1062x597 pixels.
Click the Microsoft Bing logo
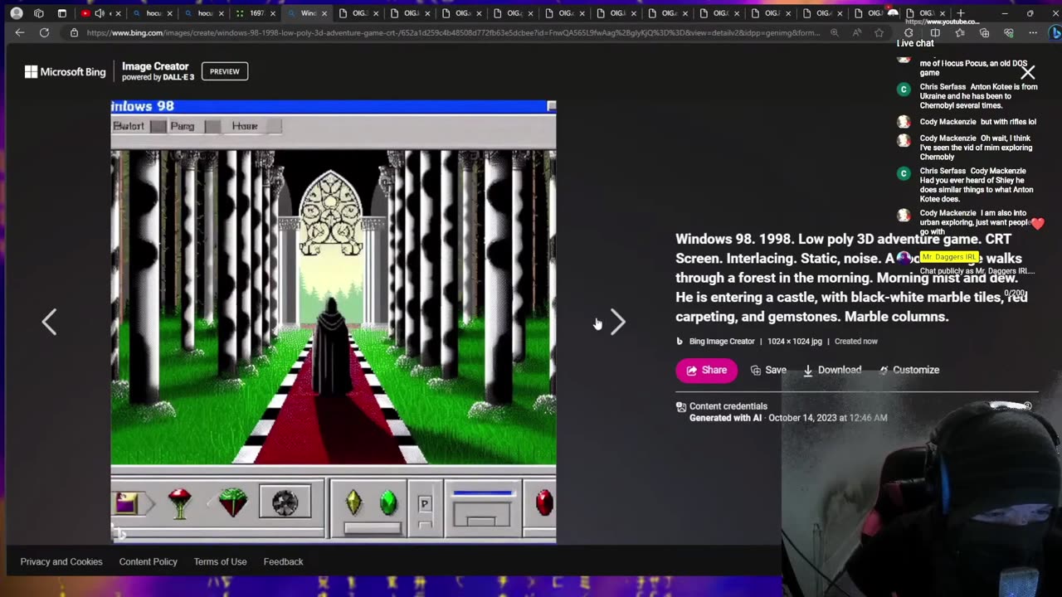click(66, 72)
